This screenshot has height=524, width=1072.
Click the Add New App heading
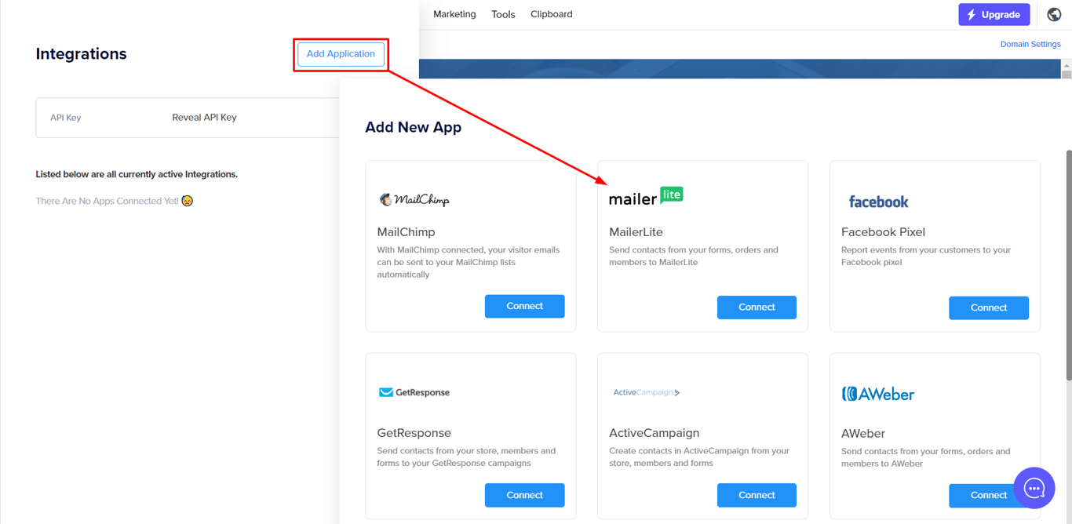click(413, 127)
